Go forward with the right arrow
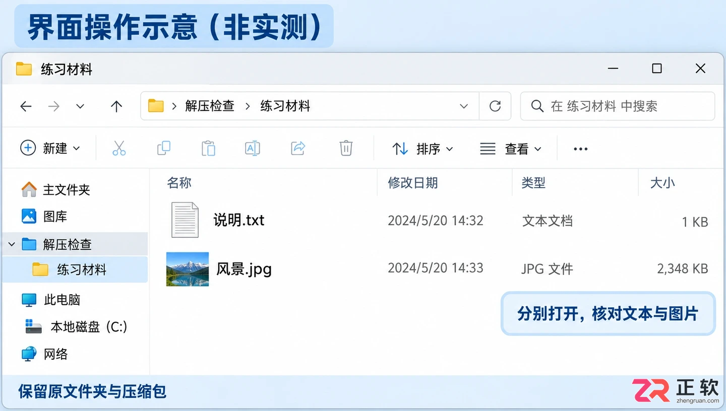Viewport: 726px width, 411px height. (x=54, y=106)
